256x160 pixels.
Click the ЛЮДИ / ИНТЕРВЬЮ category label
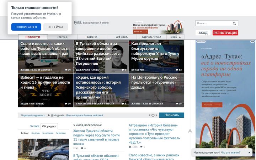click(32, 103)
